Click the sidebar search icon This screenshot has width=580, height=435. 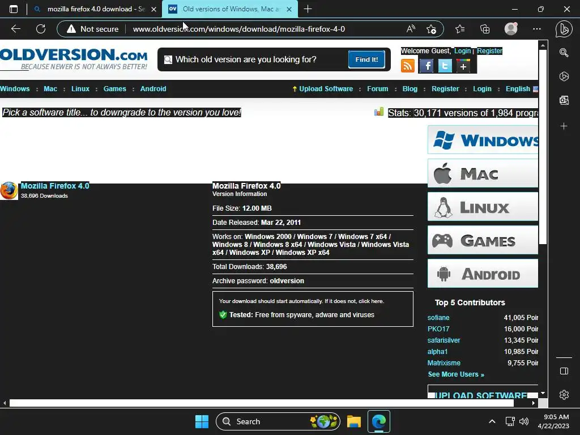tap(564, 53)
